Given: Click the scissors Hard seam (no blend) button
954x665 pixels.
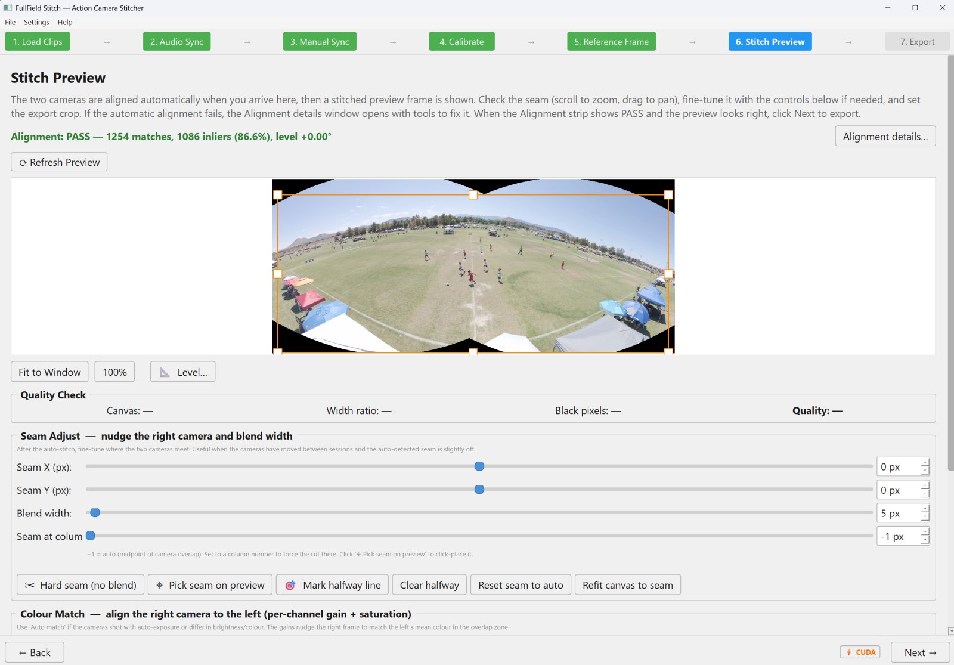Looking at the screenshot, I should coord(80,585).
